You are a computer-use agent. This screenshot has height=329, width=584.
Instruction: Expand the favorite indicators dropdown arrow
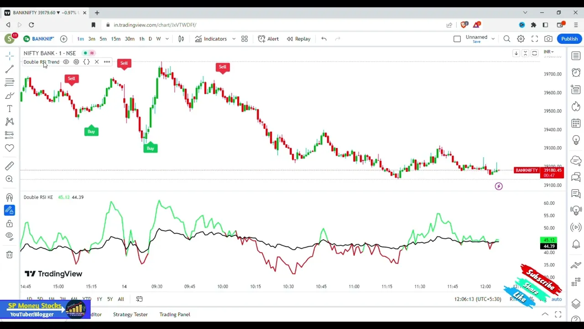(x=234, y=39)
